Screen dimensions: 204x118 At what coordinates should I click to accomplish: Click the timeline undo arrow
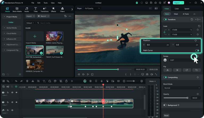click(x=16, y=81)
